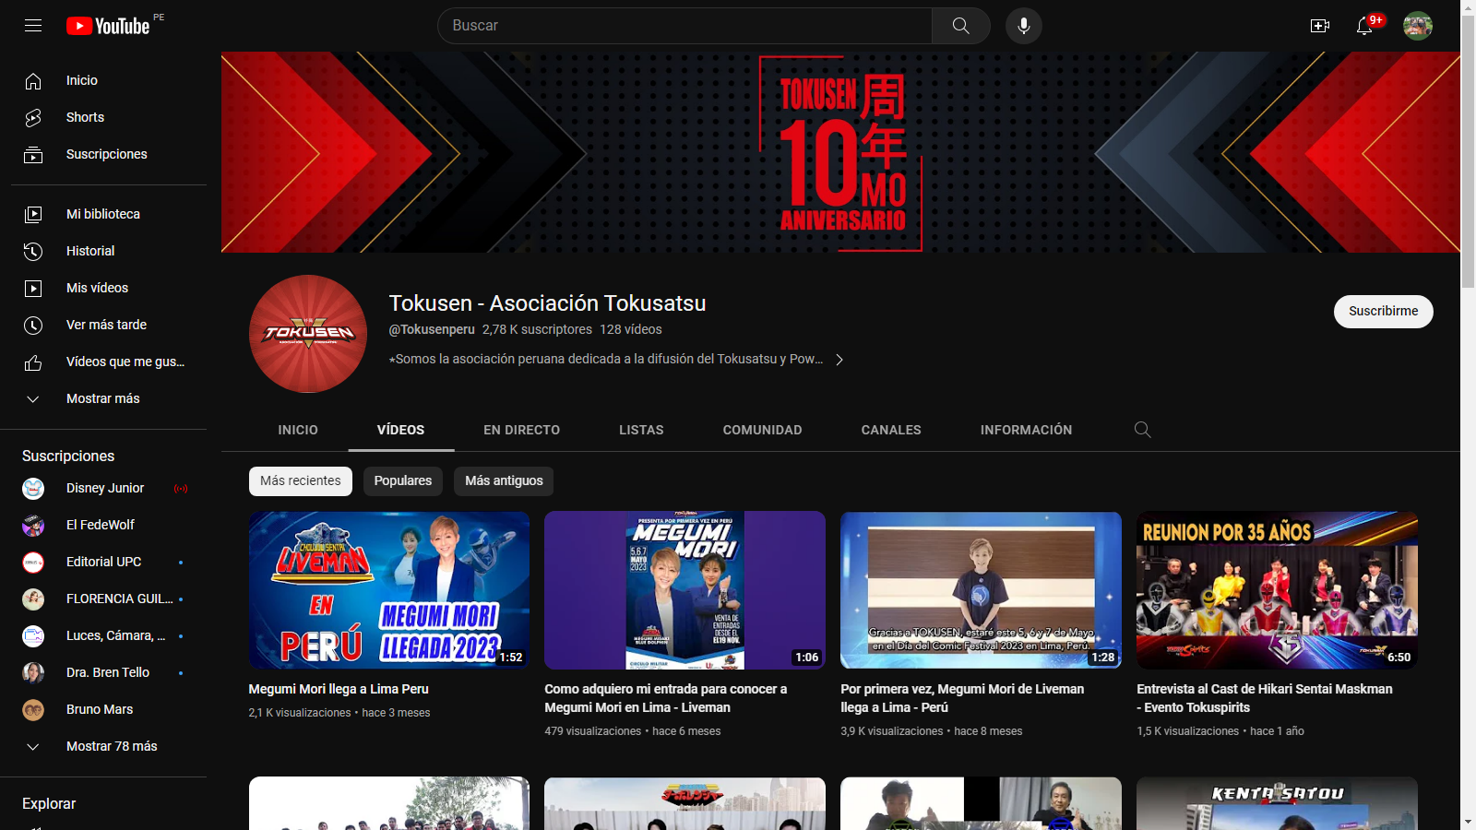
Task: Switch to the INICIO tab
Action: pos(298,430)
